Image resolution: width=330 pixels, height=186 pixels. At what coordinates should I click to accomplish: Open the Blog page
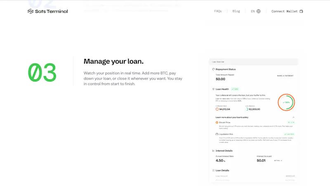pos(236,11)
